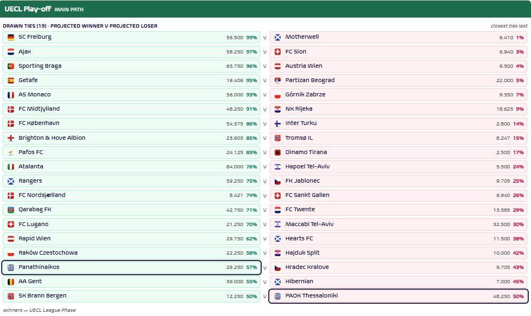Click the Danish flag beside FC Midtjylland
This screenshot has width=531, height=316.
[x=11, y=109]
